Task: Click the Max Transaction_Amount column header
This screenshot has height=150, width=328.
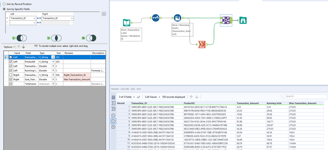Action: point(306,103)
